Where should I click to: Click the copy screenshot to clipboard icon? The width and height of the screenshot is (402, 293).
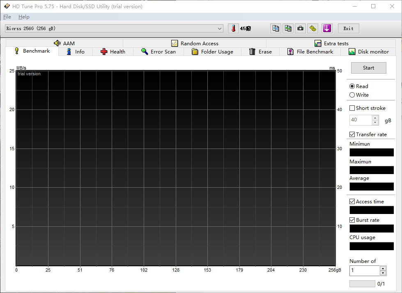[287, 28]
